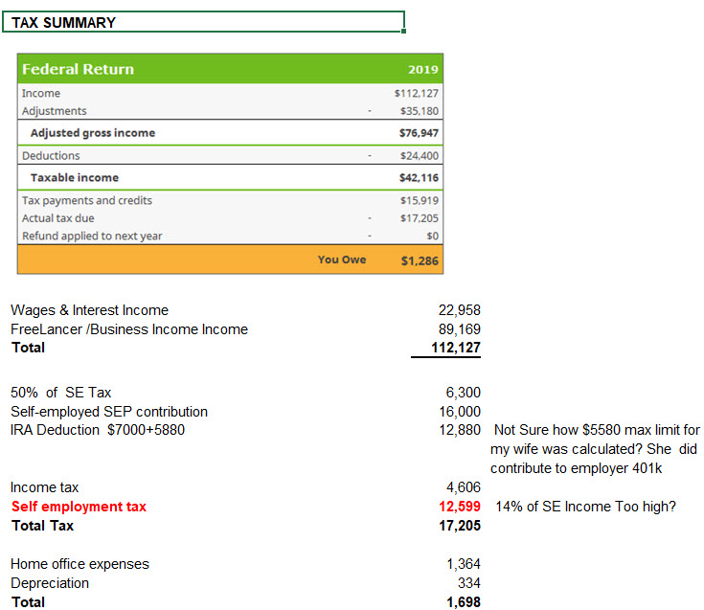Screen dimensions: 704x610
Task: Select the bold 17,205 total tax value
Action: click(x=460, y=526)
